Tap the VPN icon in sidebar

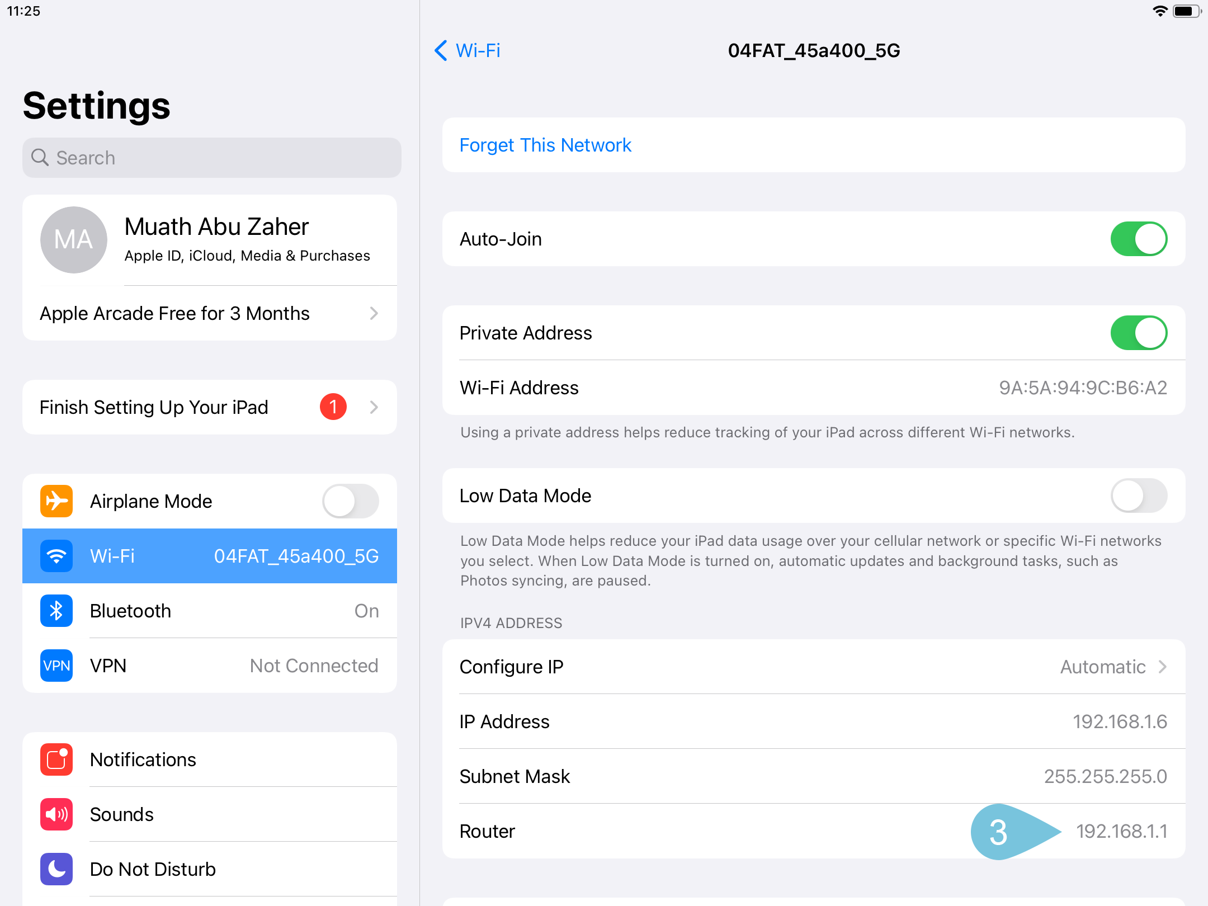coord(56,666)
